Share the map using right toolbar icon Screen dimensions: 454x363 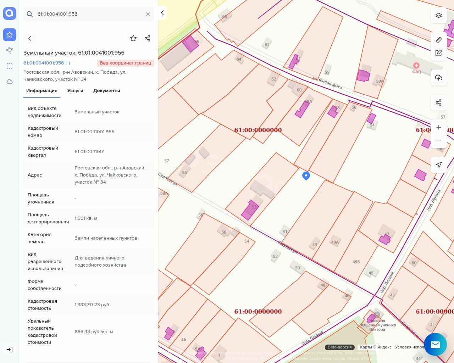click(438, 102)
